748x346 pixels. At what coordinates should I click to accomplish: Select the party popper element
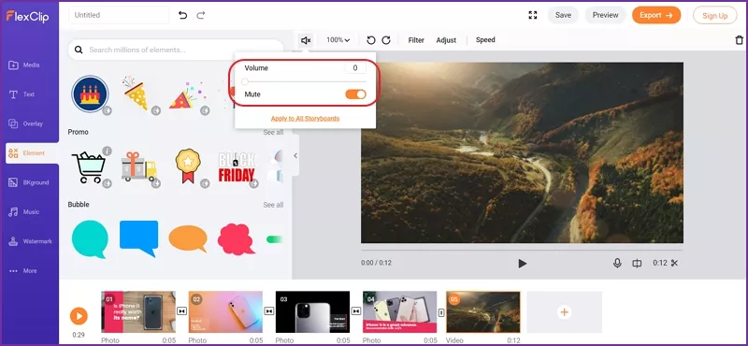188,95
